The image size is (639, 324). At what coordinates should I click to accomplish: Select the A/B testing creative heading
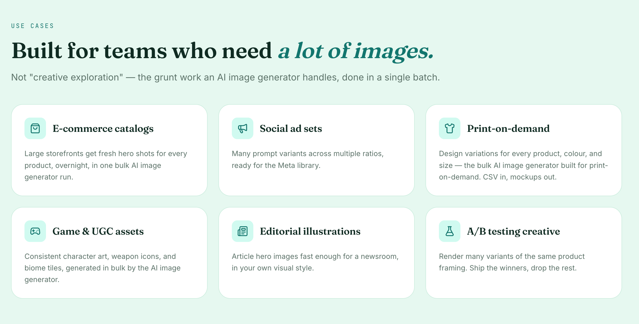click(513, 232)
